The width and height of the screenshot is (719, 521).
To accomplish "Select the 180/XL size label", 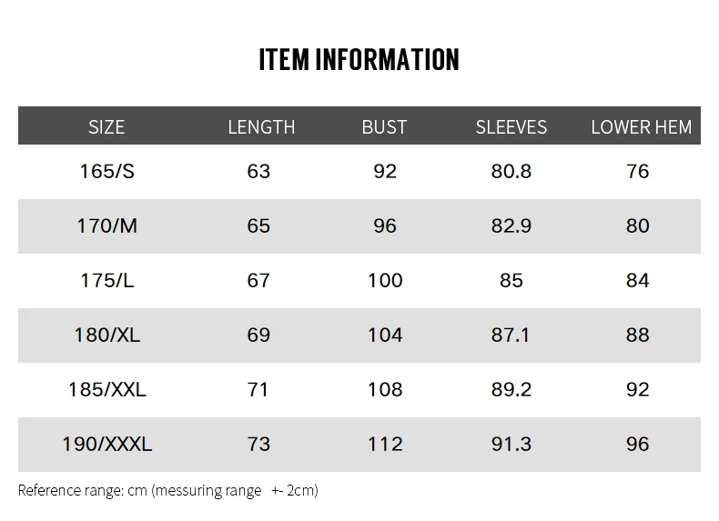I will [x=106, y=335].
